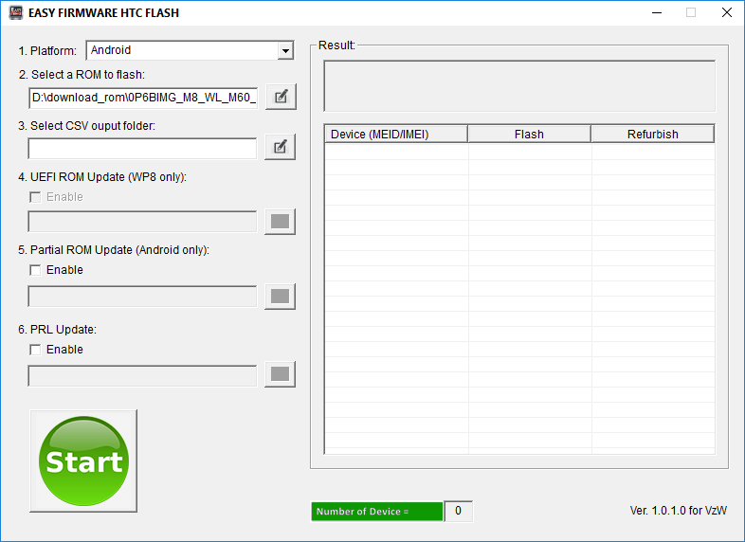Click the Refurbish column header
The image size is (745, 542).
(653, 134)
